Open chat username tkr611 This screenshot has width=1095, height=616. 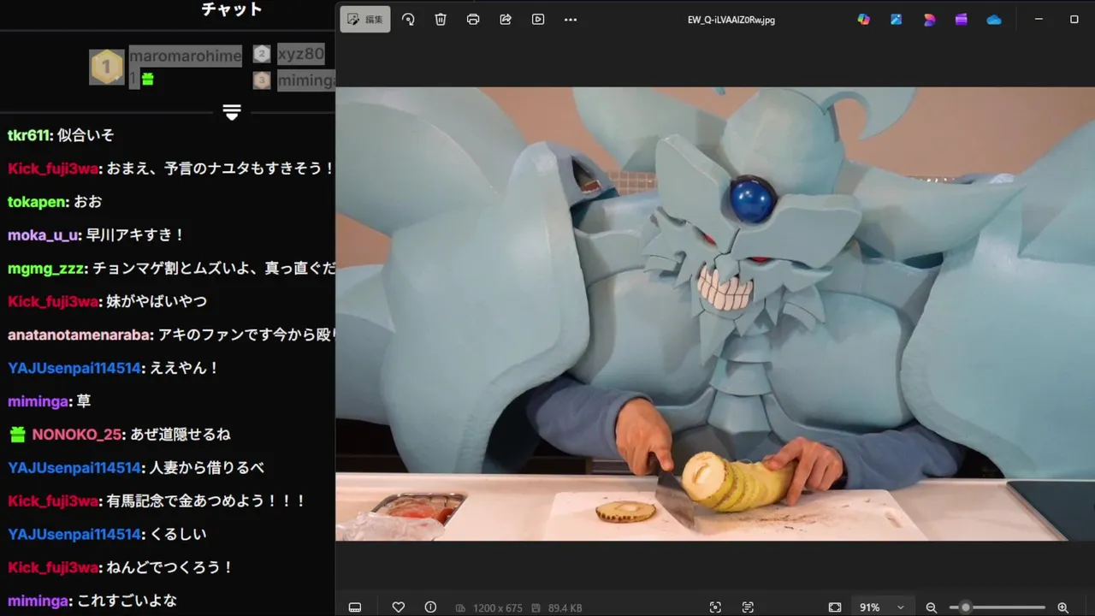(x=29, y=135)
